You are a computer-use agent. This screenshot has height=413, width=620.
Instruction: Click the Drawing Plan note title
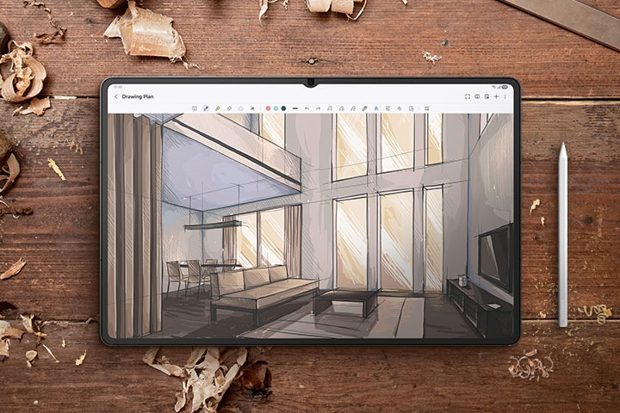point(138,96)
